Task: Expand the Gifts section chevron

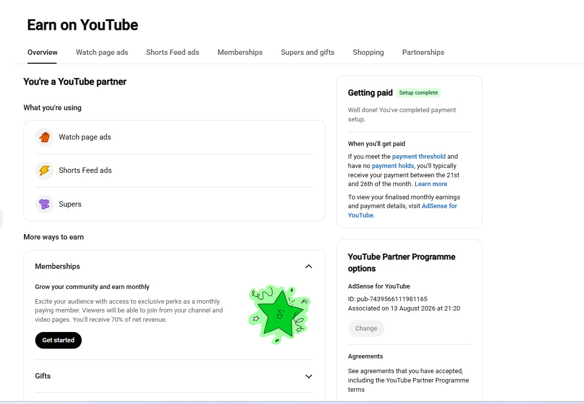Action: pyautogui.click(x=309, y=376)
